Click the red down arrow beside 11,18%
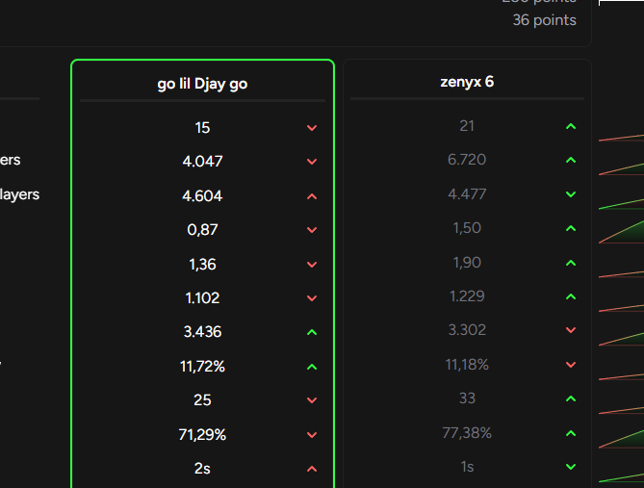Image resolution: width=644 pixels, height=488 pixels. (571, 365)
